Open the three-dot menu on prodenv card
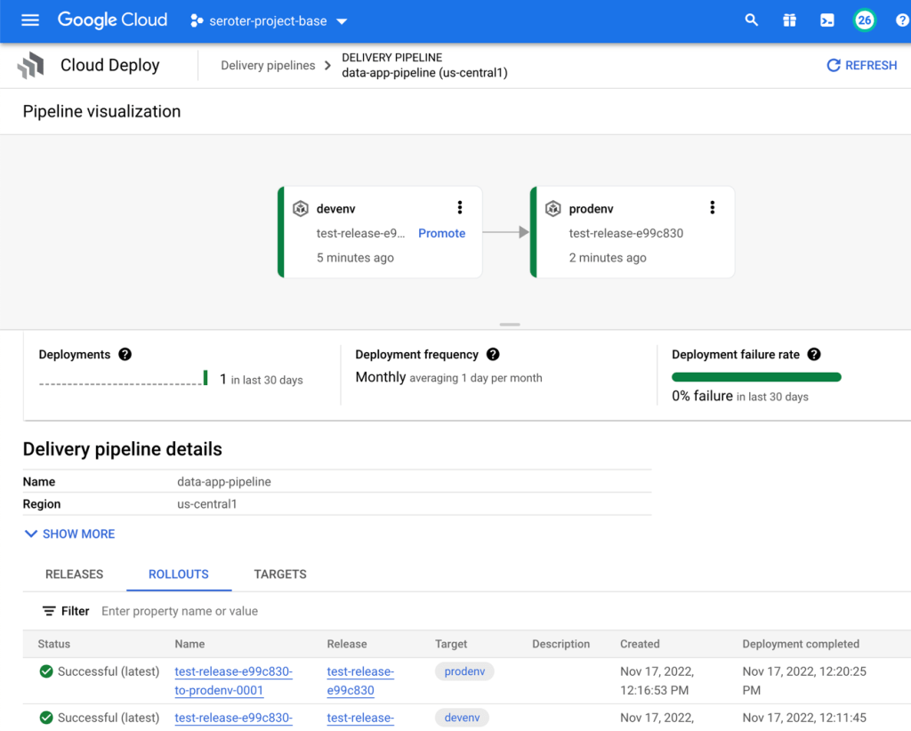Screen dimensions: 911x731 pos(712,207)
